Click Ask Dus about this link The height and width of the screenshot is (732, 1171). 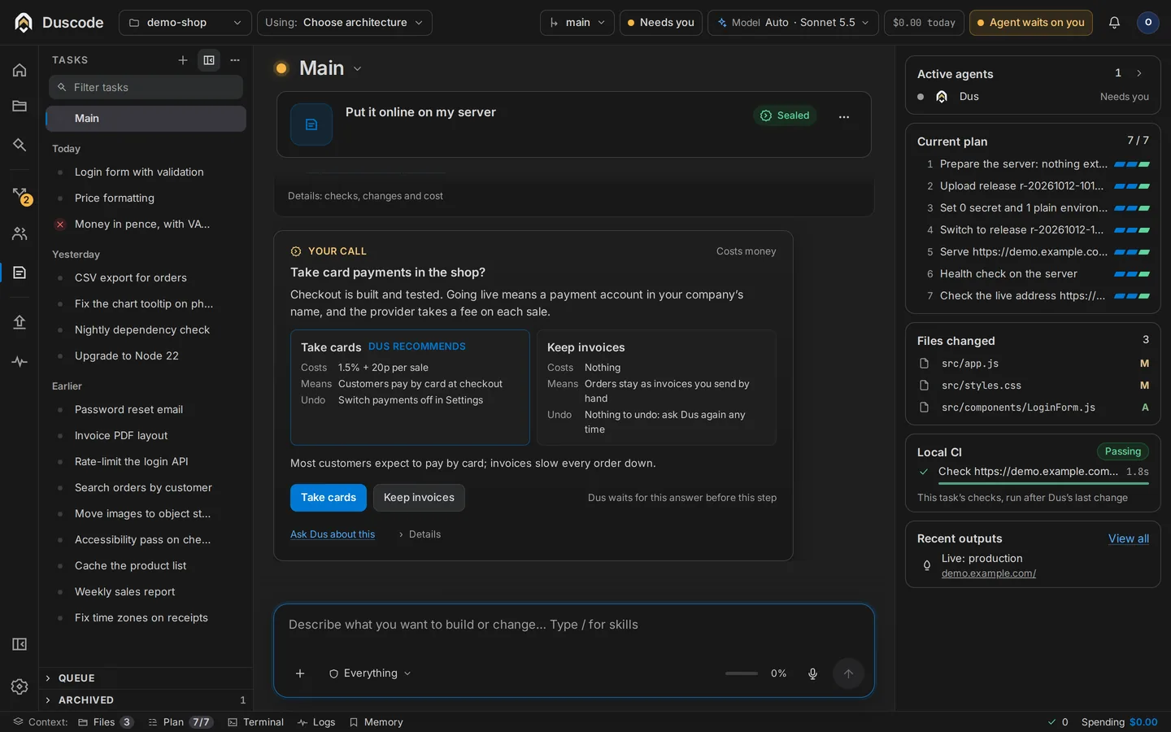(x=333, y=534)
